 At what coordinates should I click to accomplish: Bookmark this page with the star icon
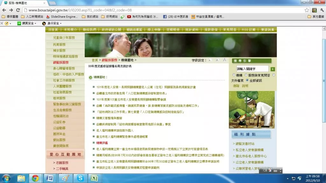(307, 10)
